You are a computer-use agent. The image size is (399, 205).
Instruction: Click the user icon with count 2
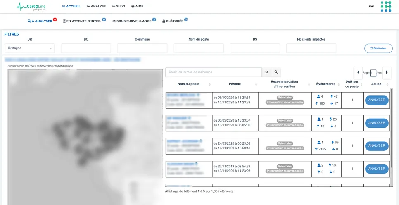click(318, 165)
